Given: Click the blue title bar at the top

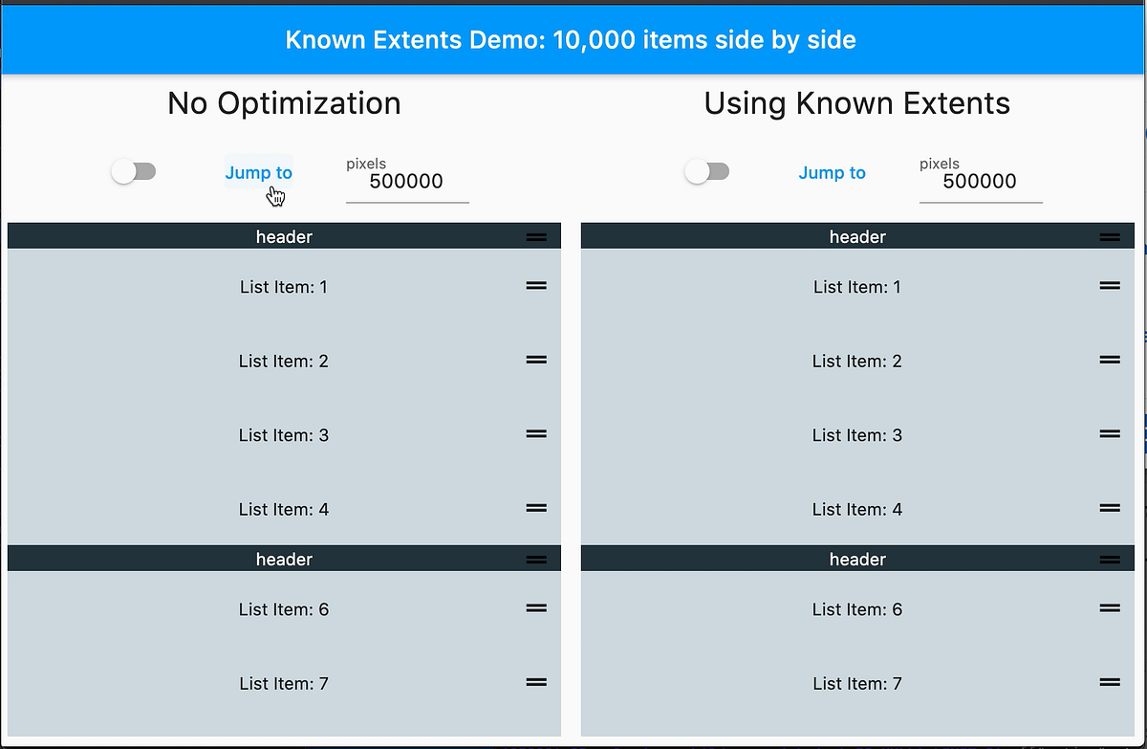Looking at the screenshot, I should point(571,39).
